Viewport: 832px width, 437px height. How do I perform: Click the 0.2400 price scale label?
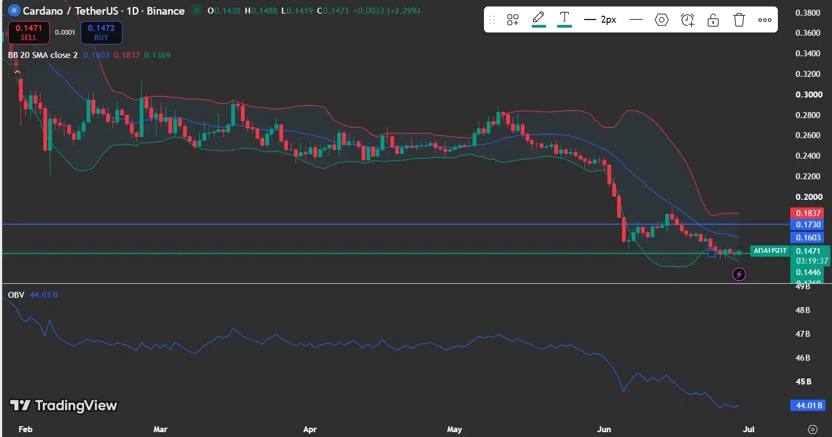(808, 156)
